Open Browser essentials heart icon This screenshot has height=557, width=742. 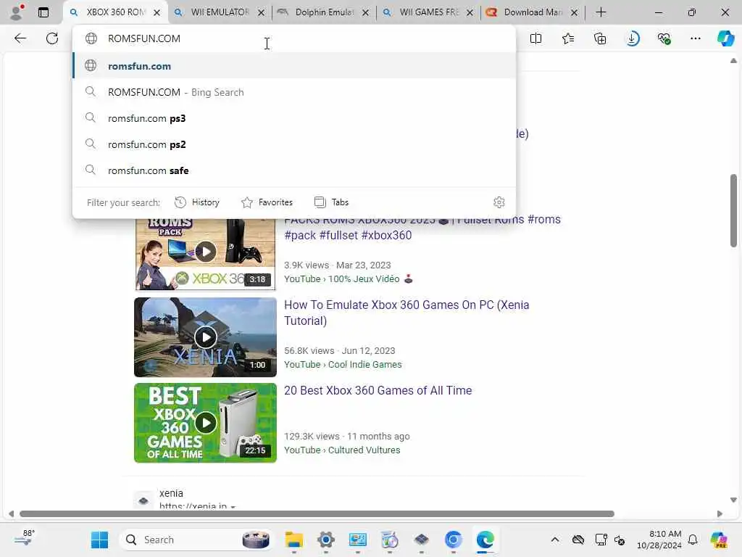[x=664, y=38]
